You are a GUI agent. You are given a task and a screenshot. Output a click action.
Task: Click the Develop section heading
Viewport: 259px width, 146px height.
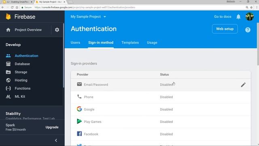coord(13,45)
